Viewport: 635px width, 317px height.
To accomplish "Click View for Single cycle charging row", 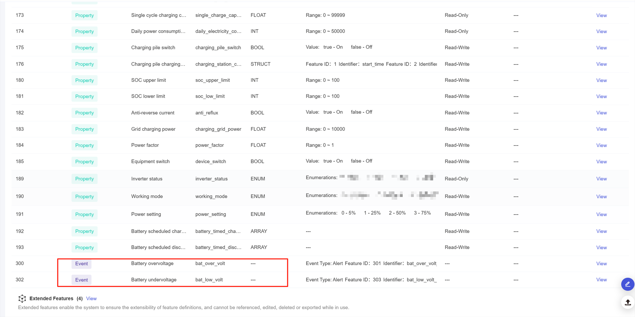I will [x=601, y=16].
